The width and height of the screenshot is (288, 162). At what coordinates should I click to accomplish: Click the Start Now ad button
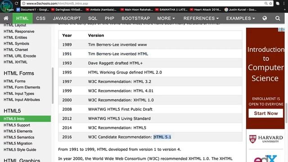click(265, 113)
